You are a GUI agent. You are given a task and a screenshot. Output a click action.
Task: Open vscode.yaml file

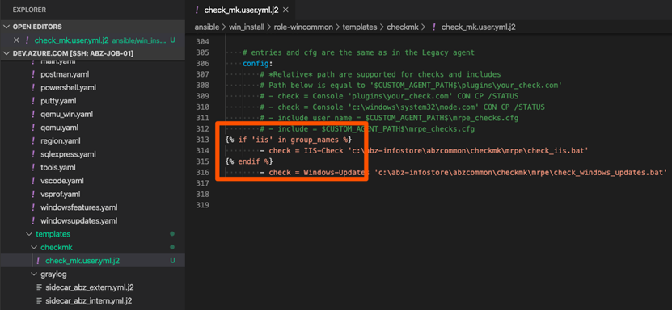tap(61, 181)
